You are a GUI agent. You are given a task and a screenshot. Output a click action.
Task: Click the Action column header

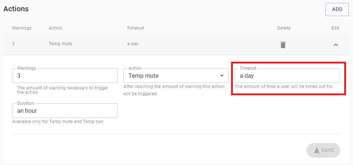coord(55,28)
